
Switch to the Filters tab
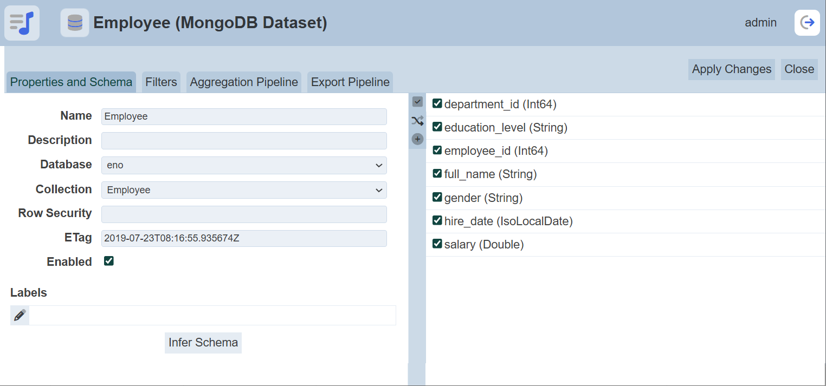click(x=161, y=82)
